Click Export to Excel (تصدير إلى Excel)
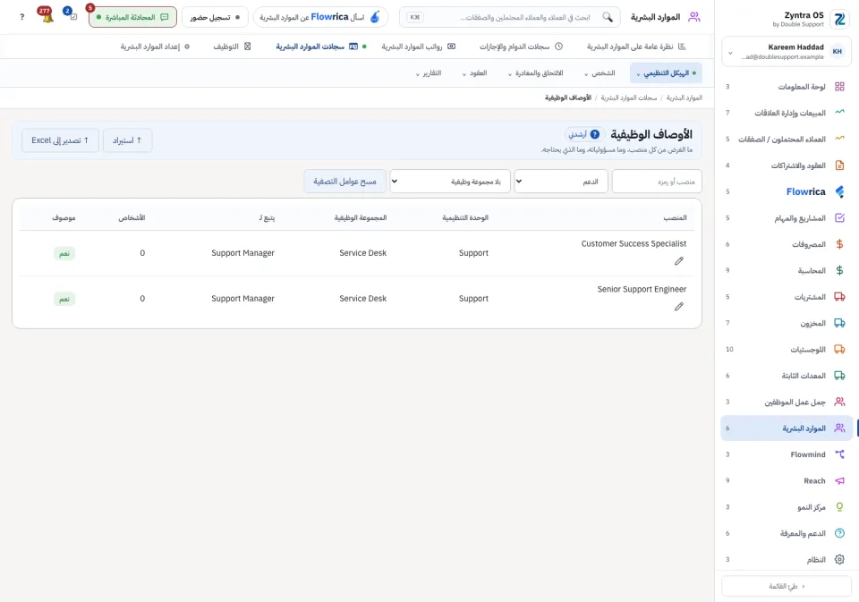Screen dimensions: 859x602 point(60,140)
